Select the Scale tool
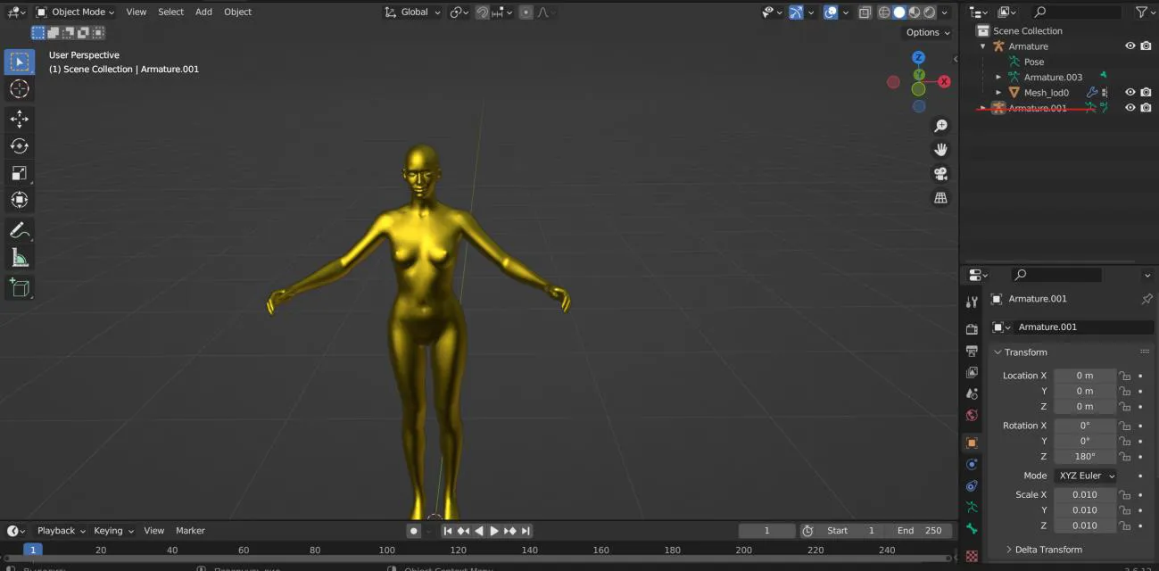Image resolution: width=1159 pixels, height=571 pixels. pos(19,172)
